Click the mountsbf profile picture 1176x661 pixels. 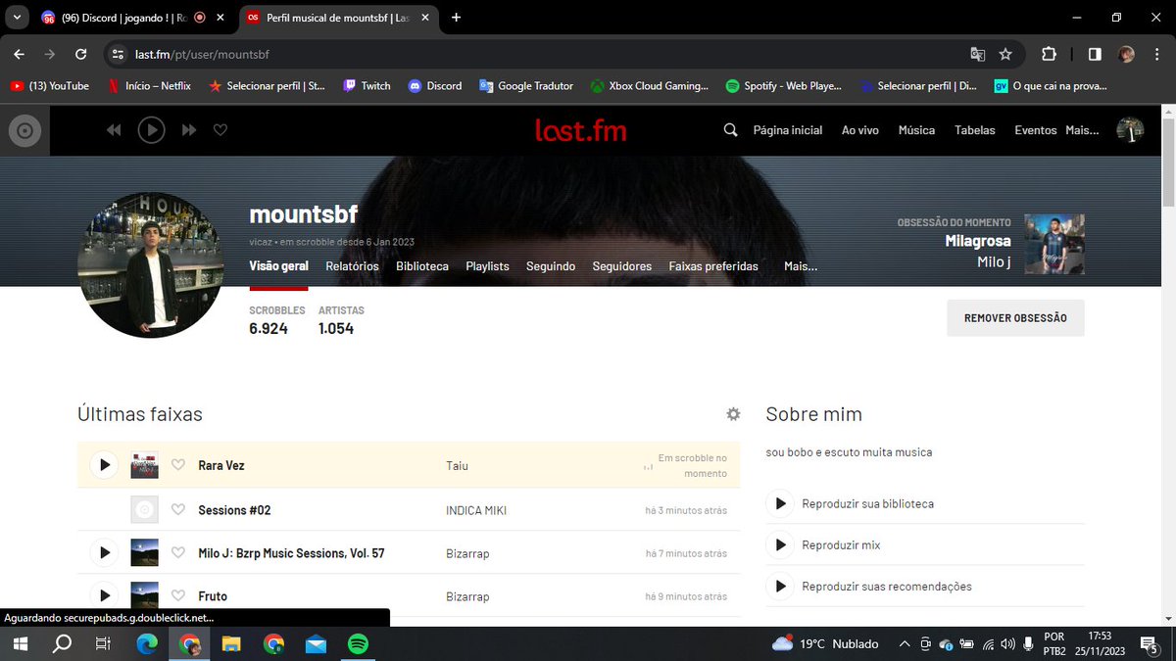151,264
